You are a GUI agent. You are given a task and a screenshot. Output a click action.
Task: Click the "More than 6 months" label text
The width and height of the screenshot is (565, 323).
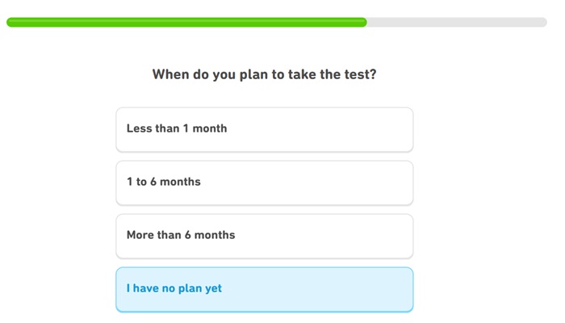coord(181,235)
